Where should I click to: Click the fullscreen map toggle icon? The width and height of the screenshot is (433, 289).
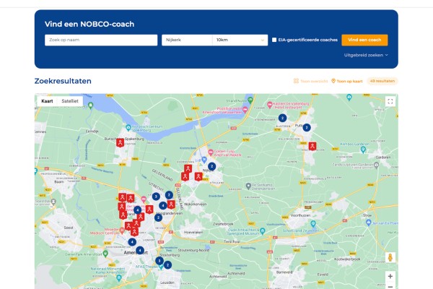pyautogui.click(x=390, y=102)
